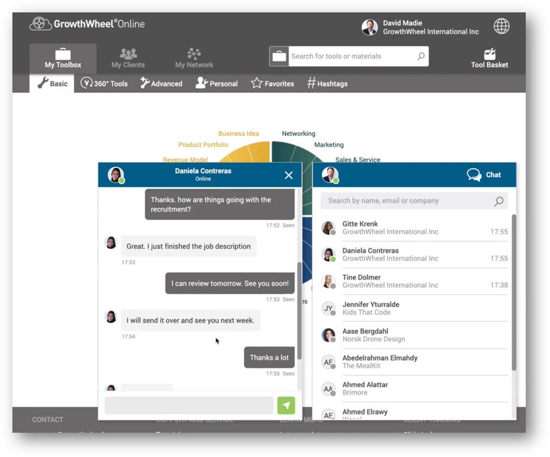Click the 'Great. I just finished the job description' message

[x=189, y=246]
